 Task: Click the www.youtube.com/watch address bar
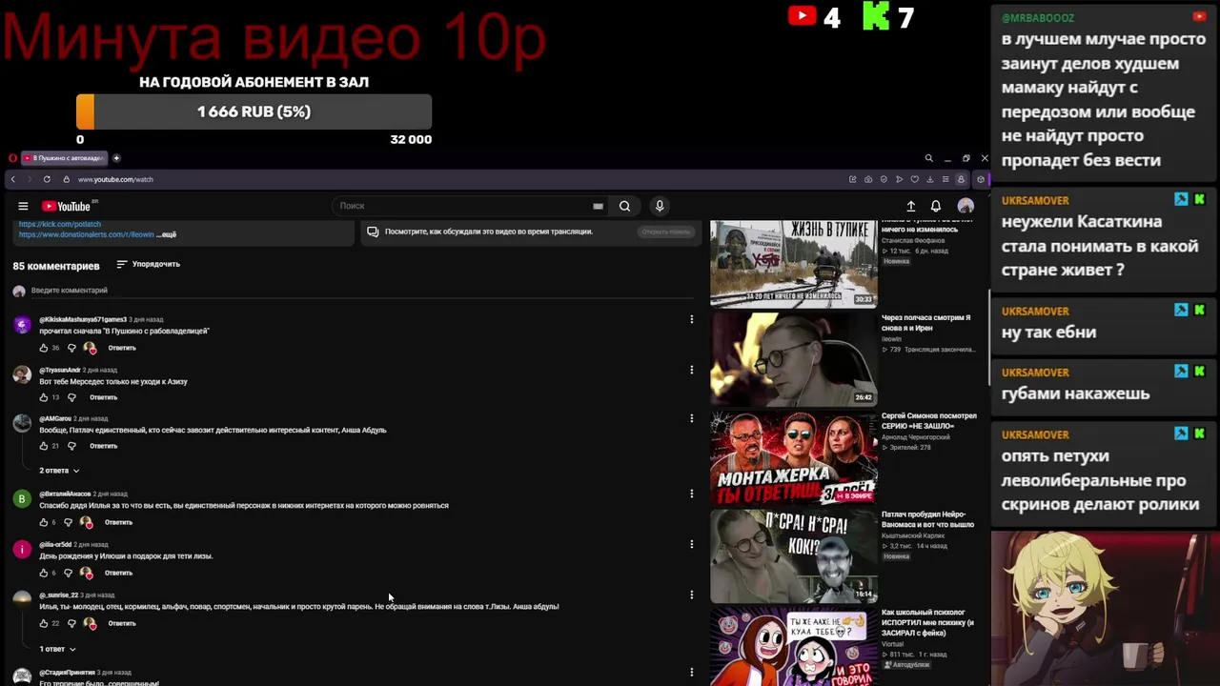pyautogui.click(x=115, y=179)
